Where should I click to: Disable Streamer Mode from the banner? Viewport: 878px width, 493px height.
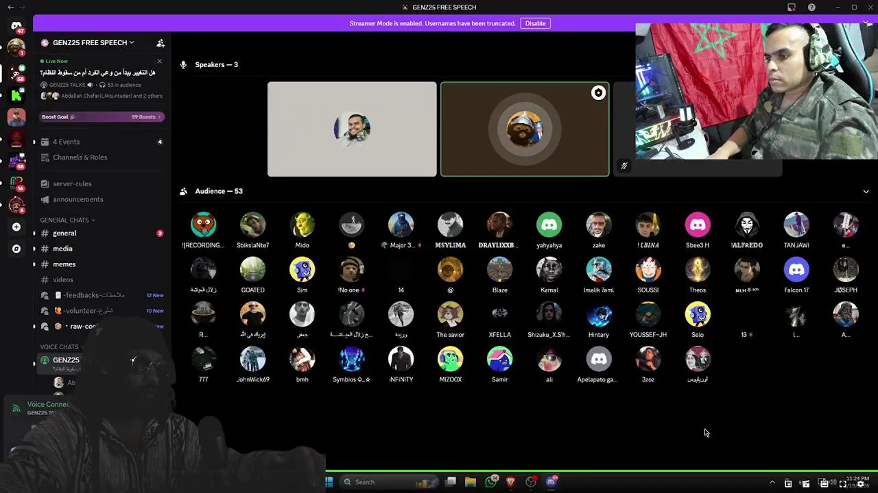pyautogui.click(x=535, y=23)
